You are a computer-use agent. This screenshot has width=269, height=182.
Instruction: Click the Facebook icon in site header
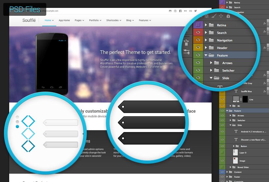[180, 11]
